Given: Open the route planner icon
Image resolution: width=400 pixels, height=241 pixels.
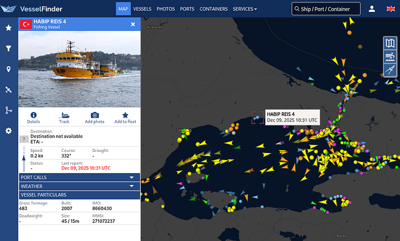Looking at the screenshot, I should tap(9, 110).
